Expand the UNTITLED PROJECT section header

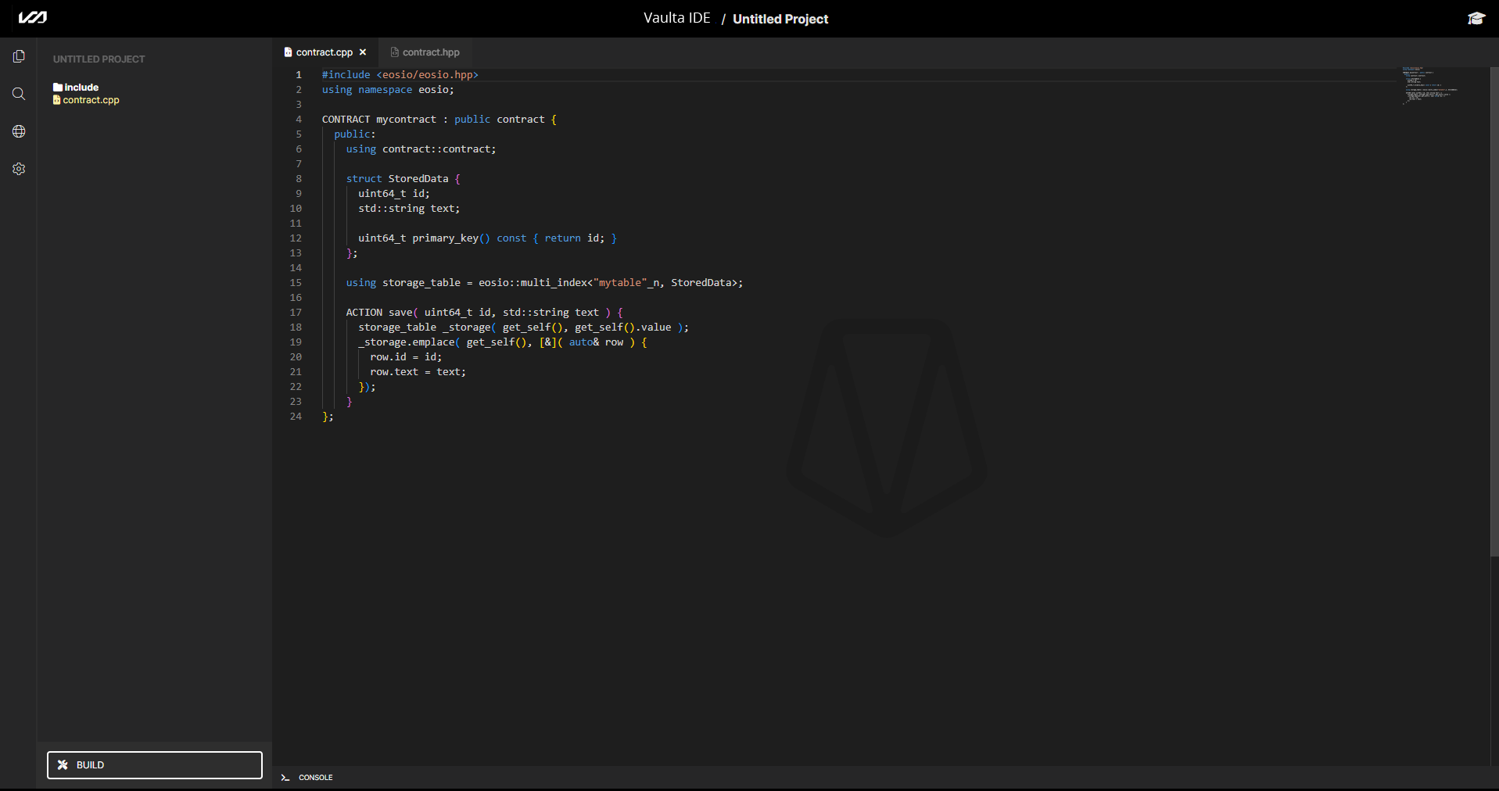click(99, 59)
